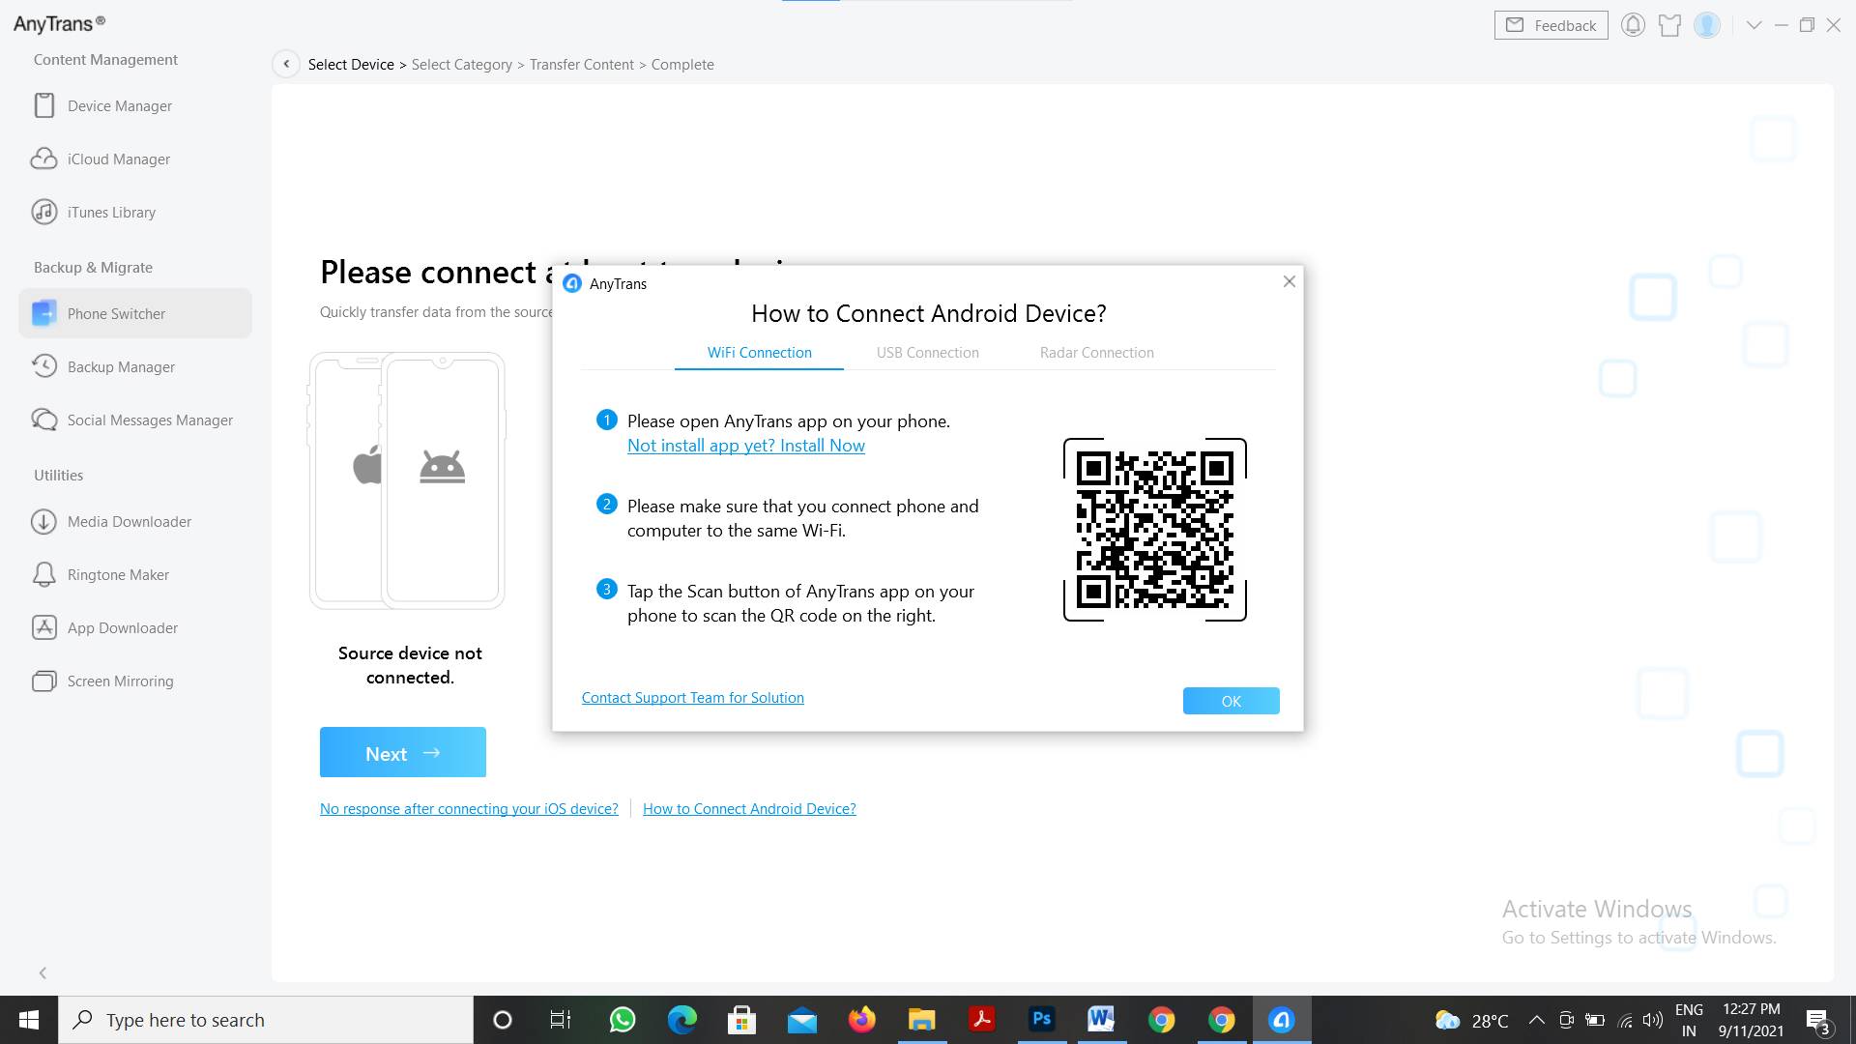Select Screen Mirroring feature

[120, 681]
